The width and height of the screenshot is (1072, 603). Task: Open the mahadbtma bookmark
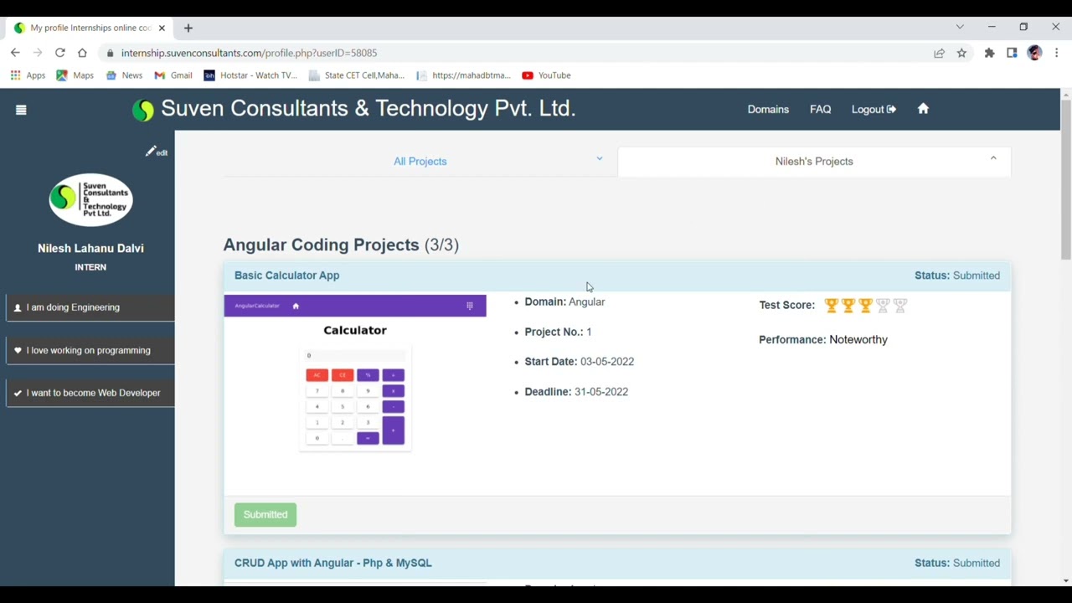[x=463, y=75]
